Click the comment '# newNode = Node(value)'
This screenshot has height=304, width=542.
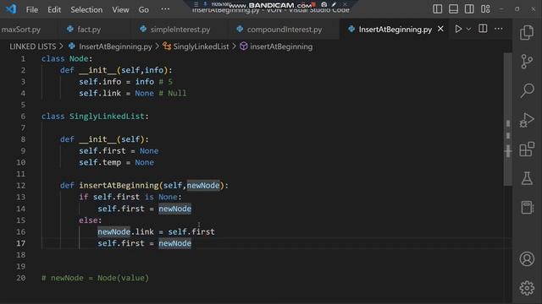pos(95,278)
